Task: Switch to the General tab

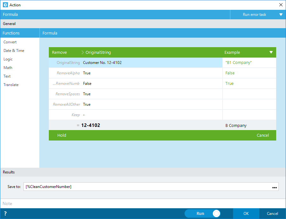Action: 9,23
